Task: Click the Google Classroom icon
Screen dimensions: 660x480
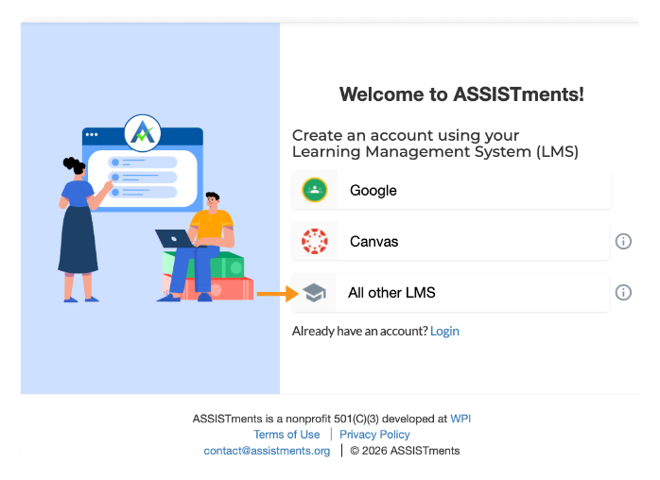Action: coord(315,190)
